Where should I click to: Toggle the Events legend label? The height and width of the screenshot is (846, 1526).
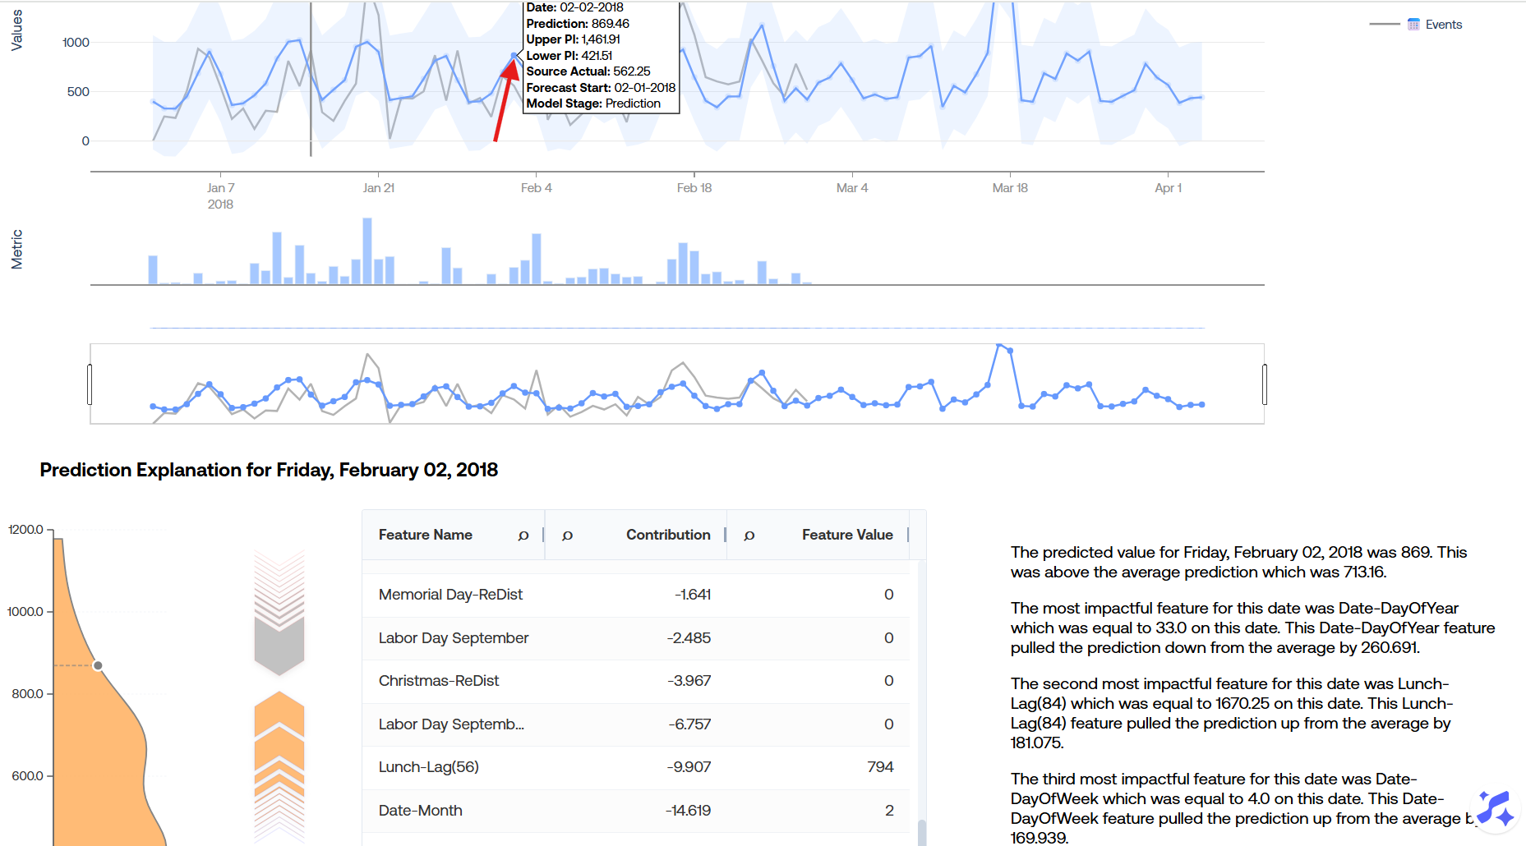coord(1443,25)
